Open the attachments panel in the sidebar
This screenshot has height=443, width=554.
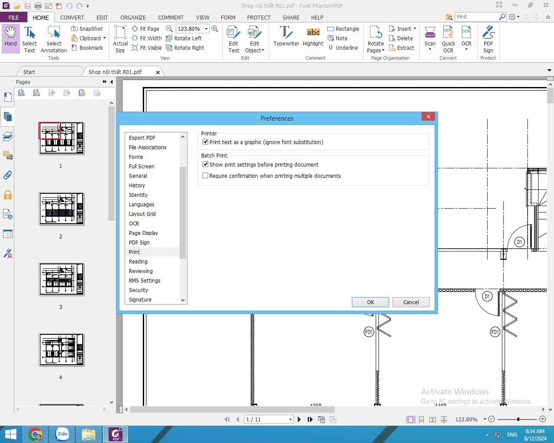coord(7,175)
